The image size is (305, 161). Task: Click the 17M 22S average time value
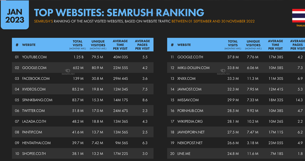120,154
